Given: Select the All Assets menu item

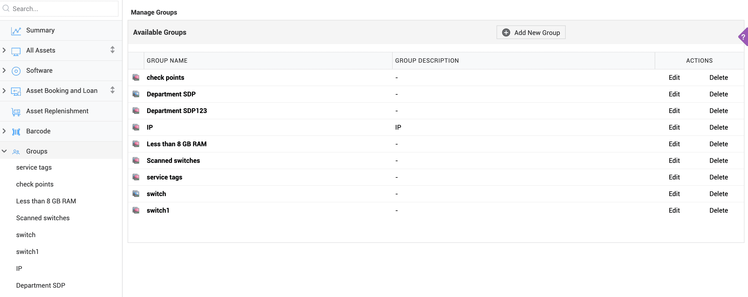Looking at the screenshot, I should pos(41,50).
